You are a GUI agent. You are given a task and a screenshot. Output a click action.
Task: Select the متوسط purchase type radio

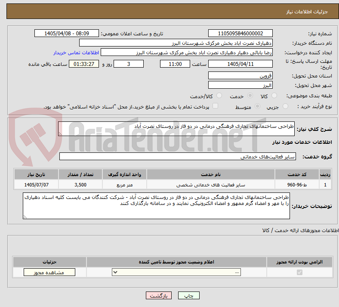click(257, 106)
